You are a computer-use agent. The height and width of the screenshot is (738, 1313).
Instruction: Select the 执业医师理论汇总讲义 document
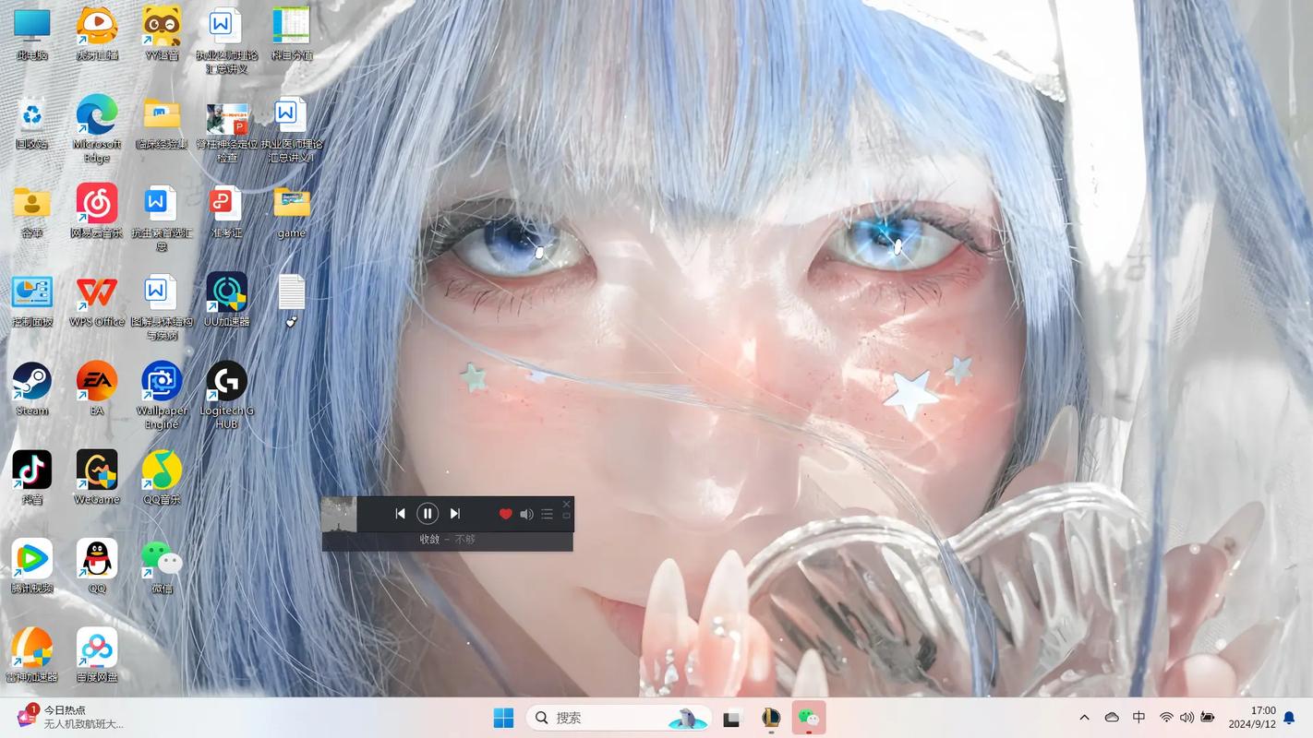pos(226,41)
